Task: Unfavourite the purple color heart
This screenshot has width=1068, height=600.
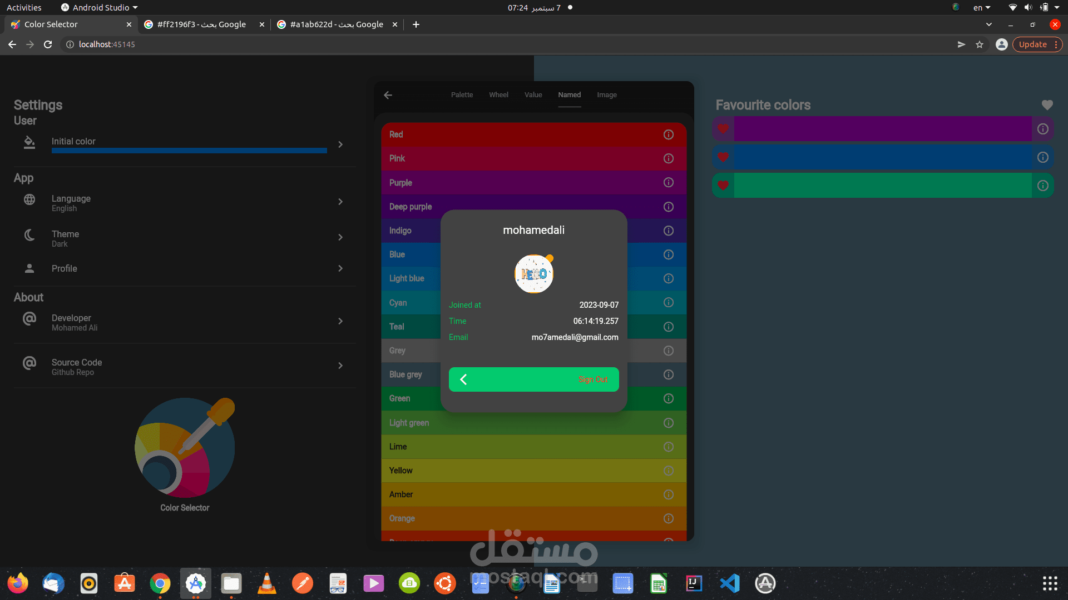Action: point(723,129)
